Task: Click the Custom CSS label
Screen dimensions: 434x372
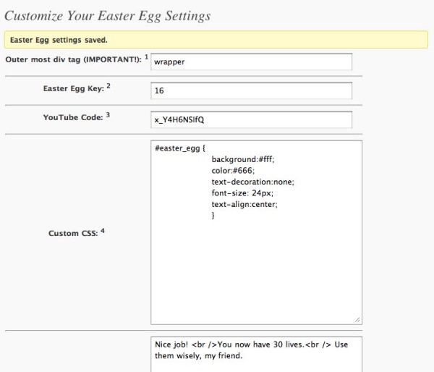Action: tap(72, 234)
